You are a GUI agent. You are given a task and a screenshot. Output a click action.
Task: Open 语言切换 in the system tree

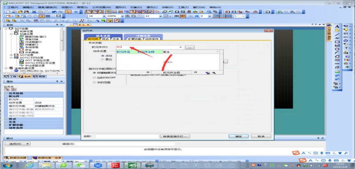[x=32, y=39]
